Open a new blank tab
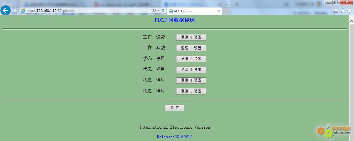The width and height of the screenshot is (354, 141). 226,11
